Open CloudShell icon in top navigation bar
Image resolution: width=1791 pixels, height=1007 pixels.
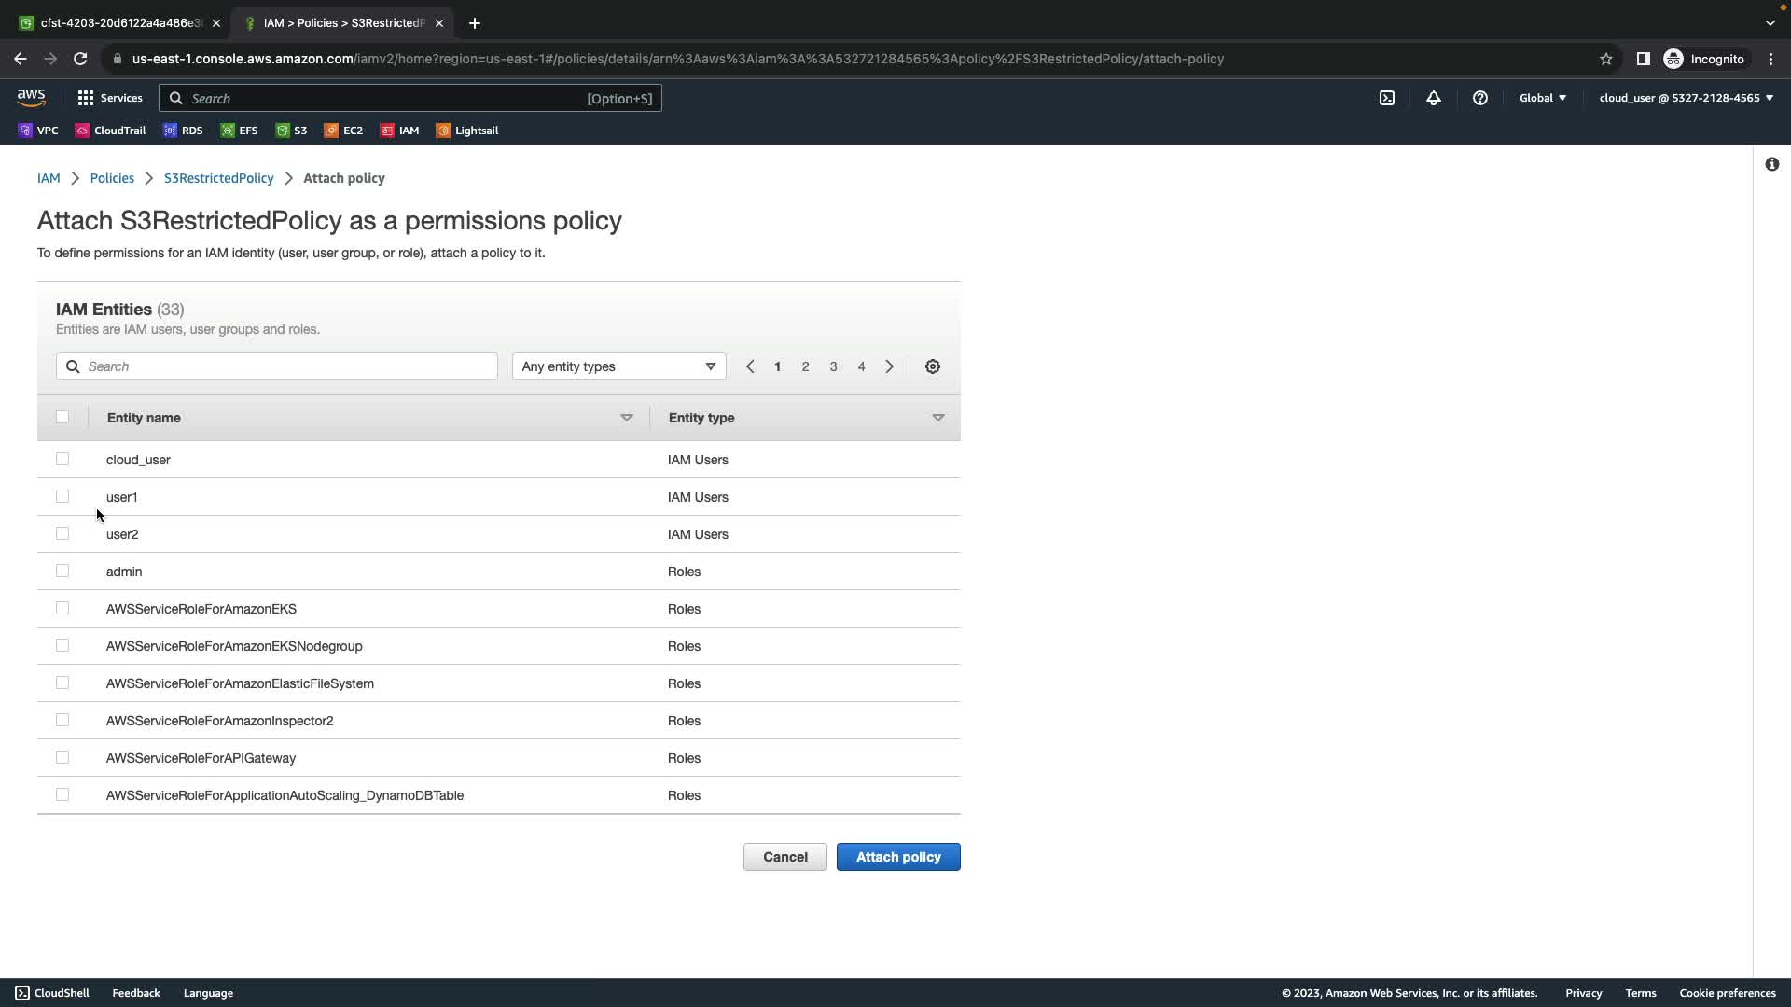[1387, 98]
